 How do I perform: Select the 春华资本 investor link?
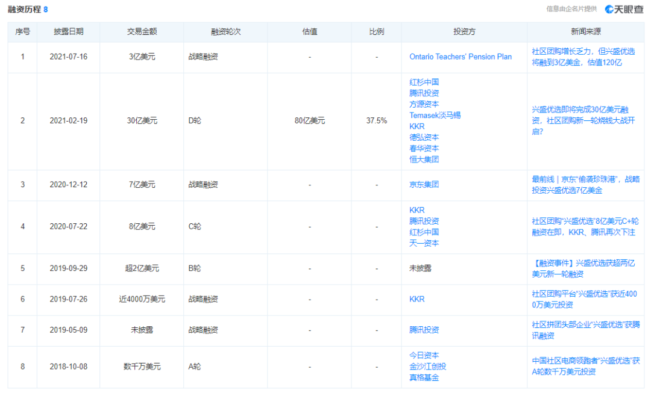[x=424, y=148]
